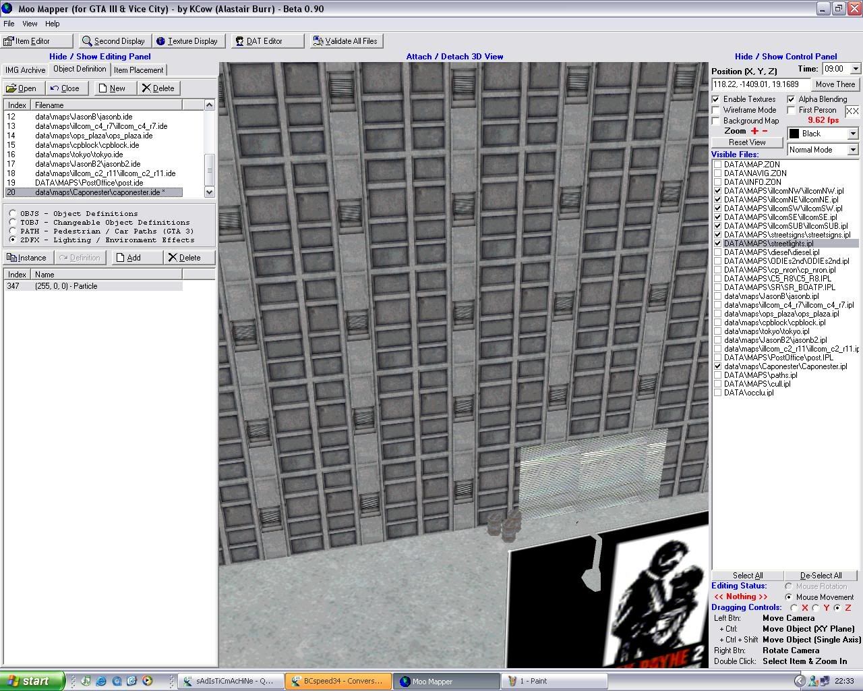
Task: Open the Second Display window
Action: point(113,40)
